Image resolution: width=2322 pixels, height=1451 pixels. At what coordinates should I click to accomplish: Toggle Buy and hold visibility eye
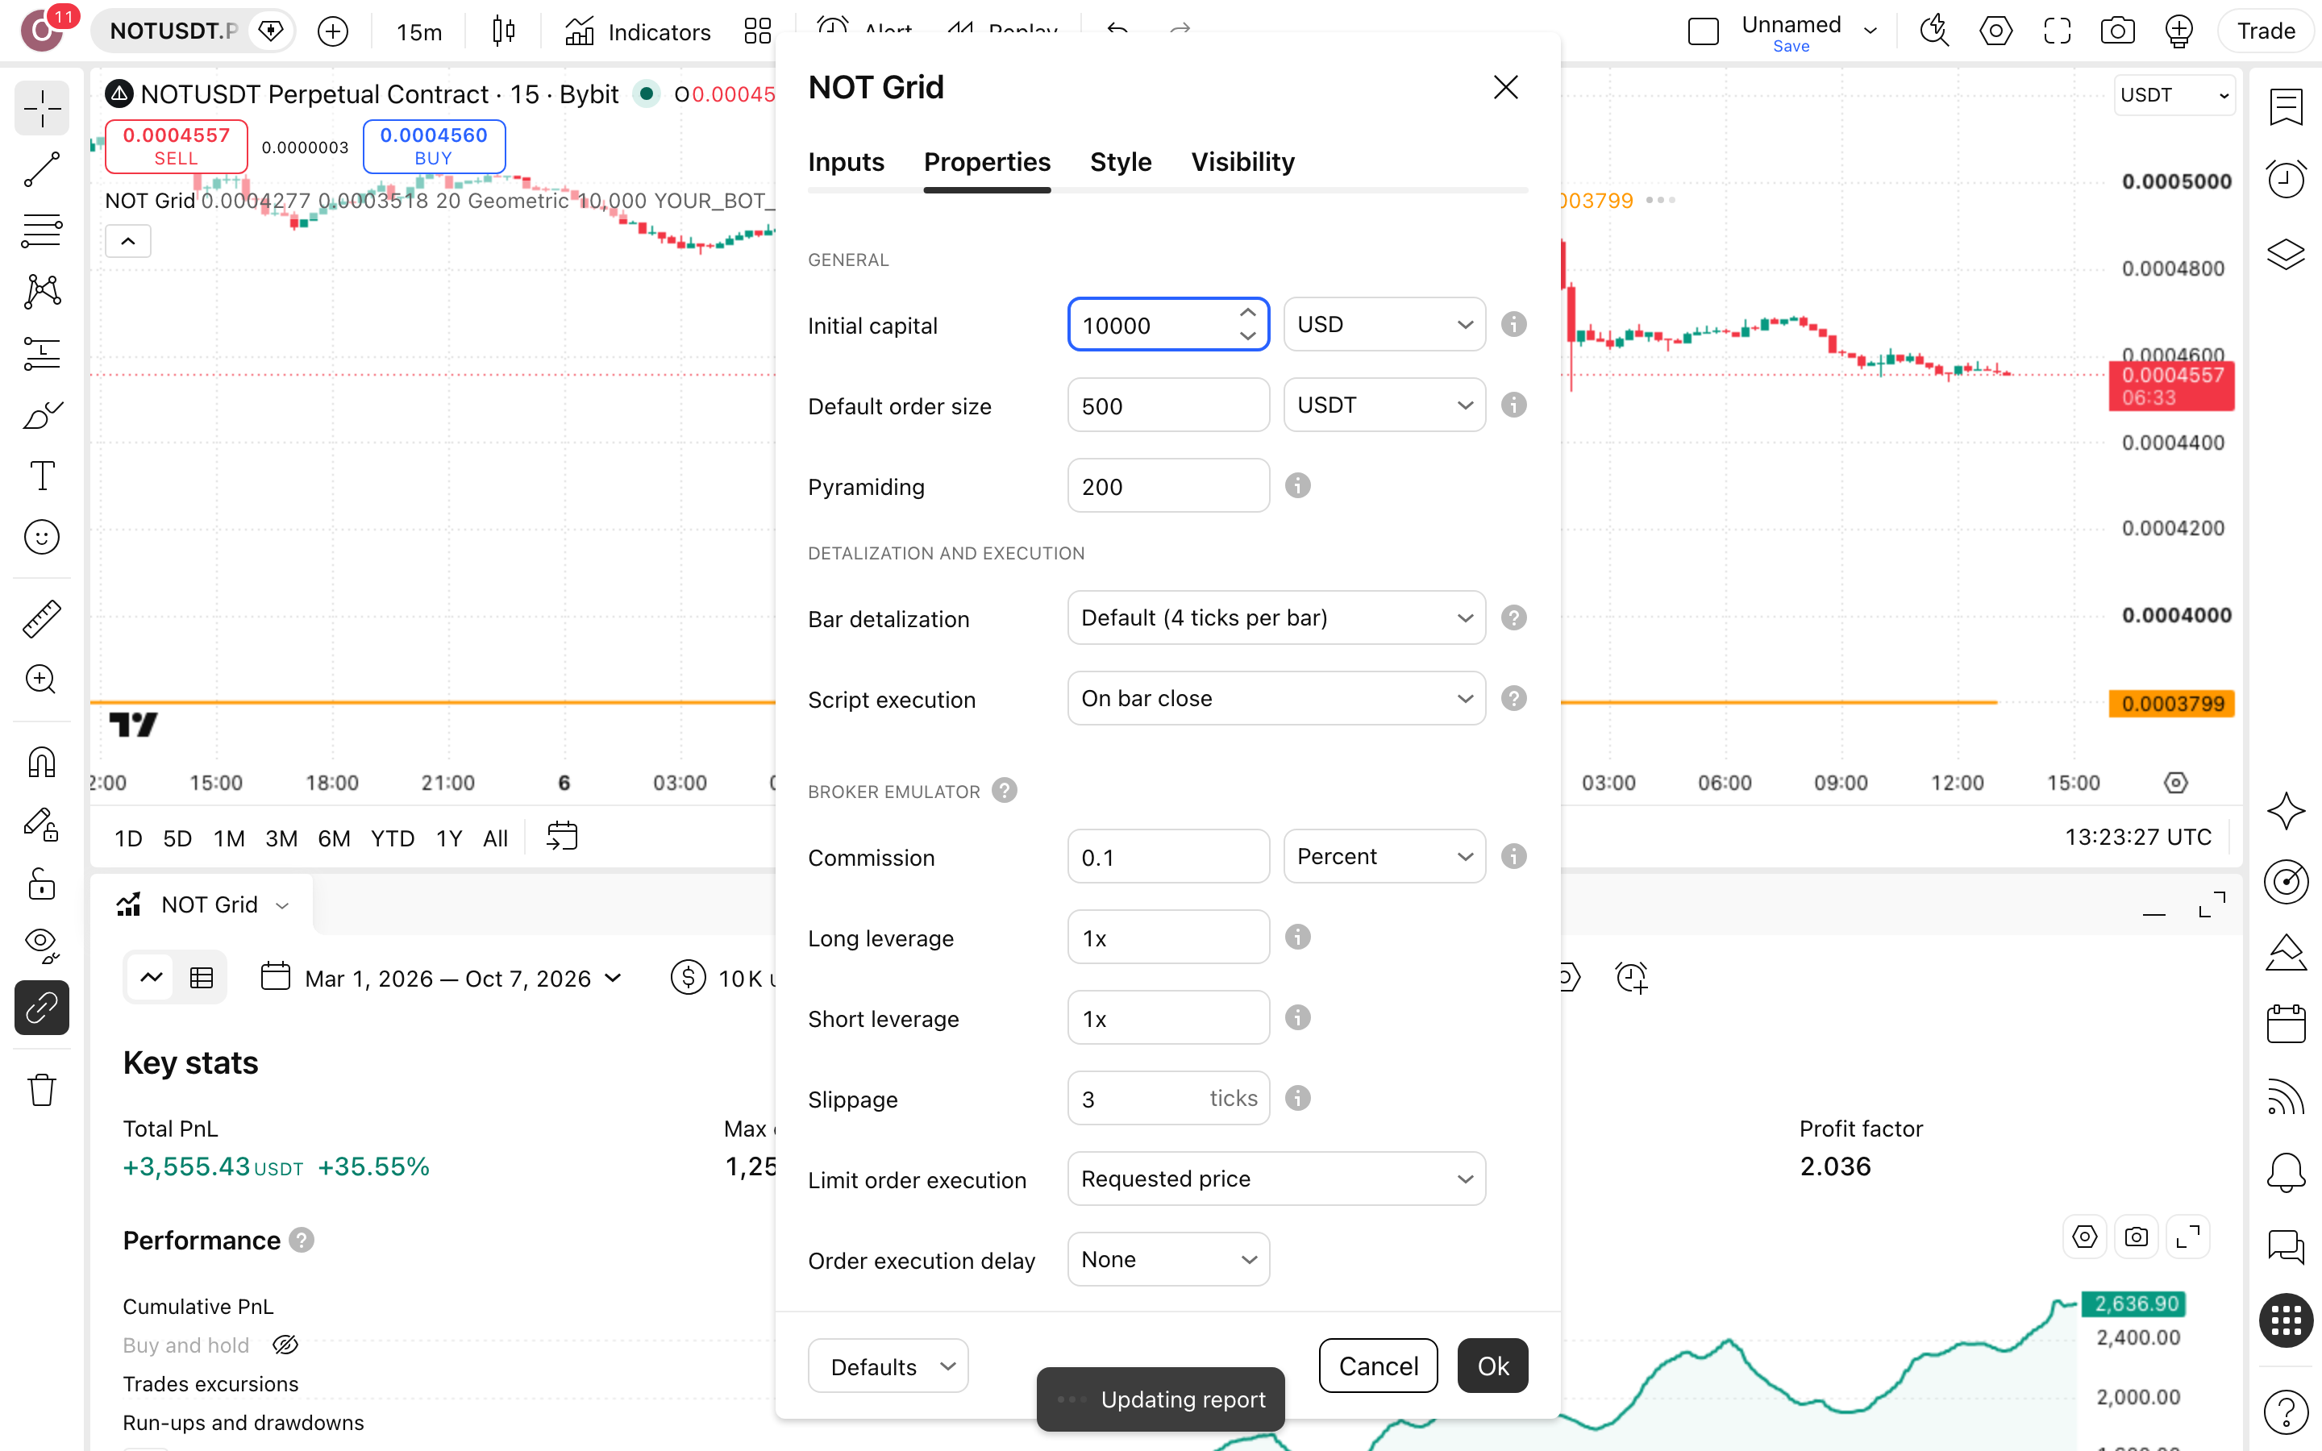[285, 1345]
